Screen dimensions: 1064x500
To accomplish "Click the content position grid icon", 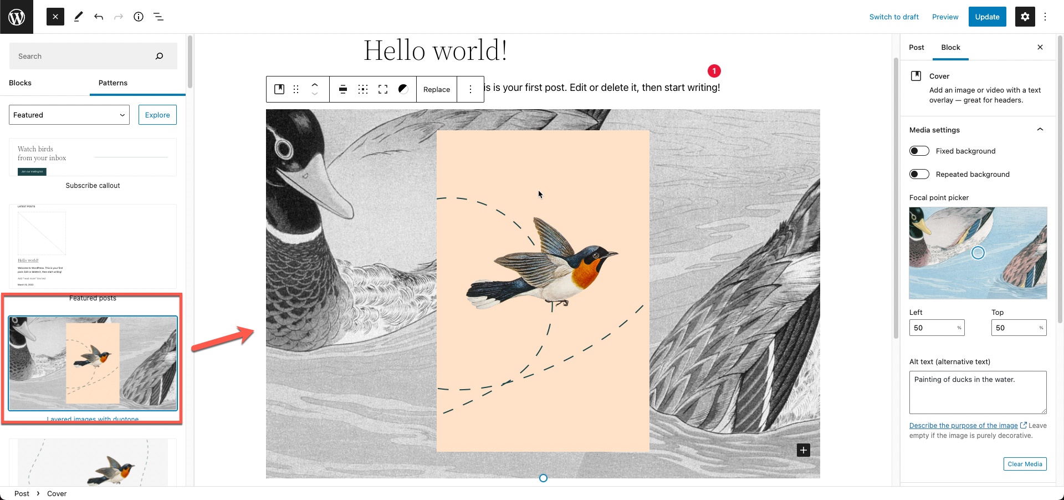I will 363,89.
